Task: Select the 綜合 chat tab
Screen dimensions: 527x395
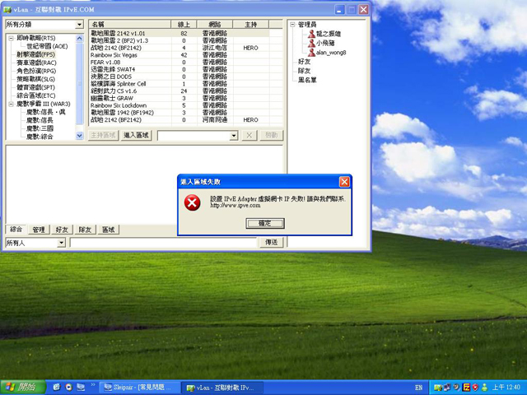Action: [x=16, y=230]
